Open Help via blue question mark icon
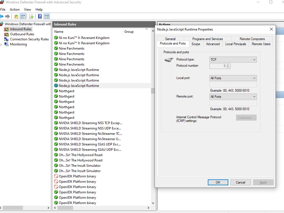The image size is (284, 213). (x=40, y=16)
